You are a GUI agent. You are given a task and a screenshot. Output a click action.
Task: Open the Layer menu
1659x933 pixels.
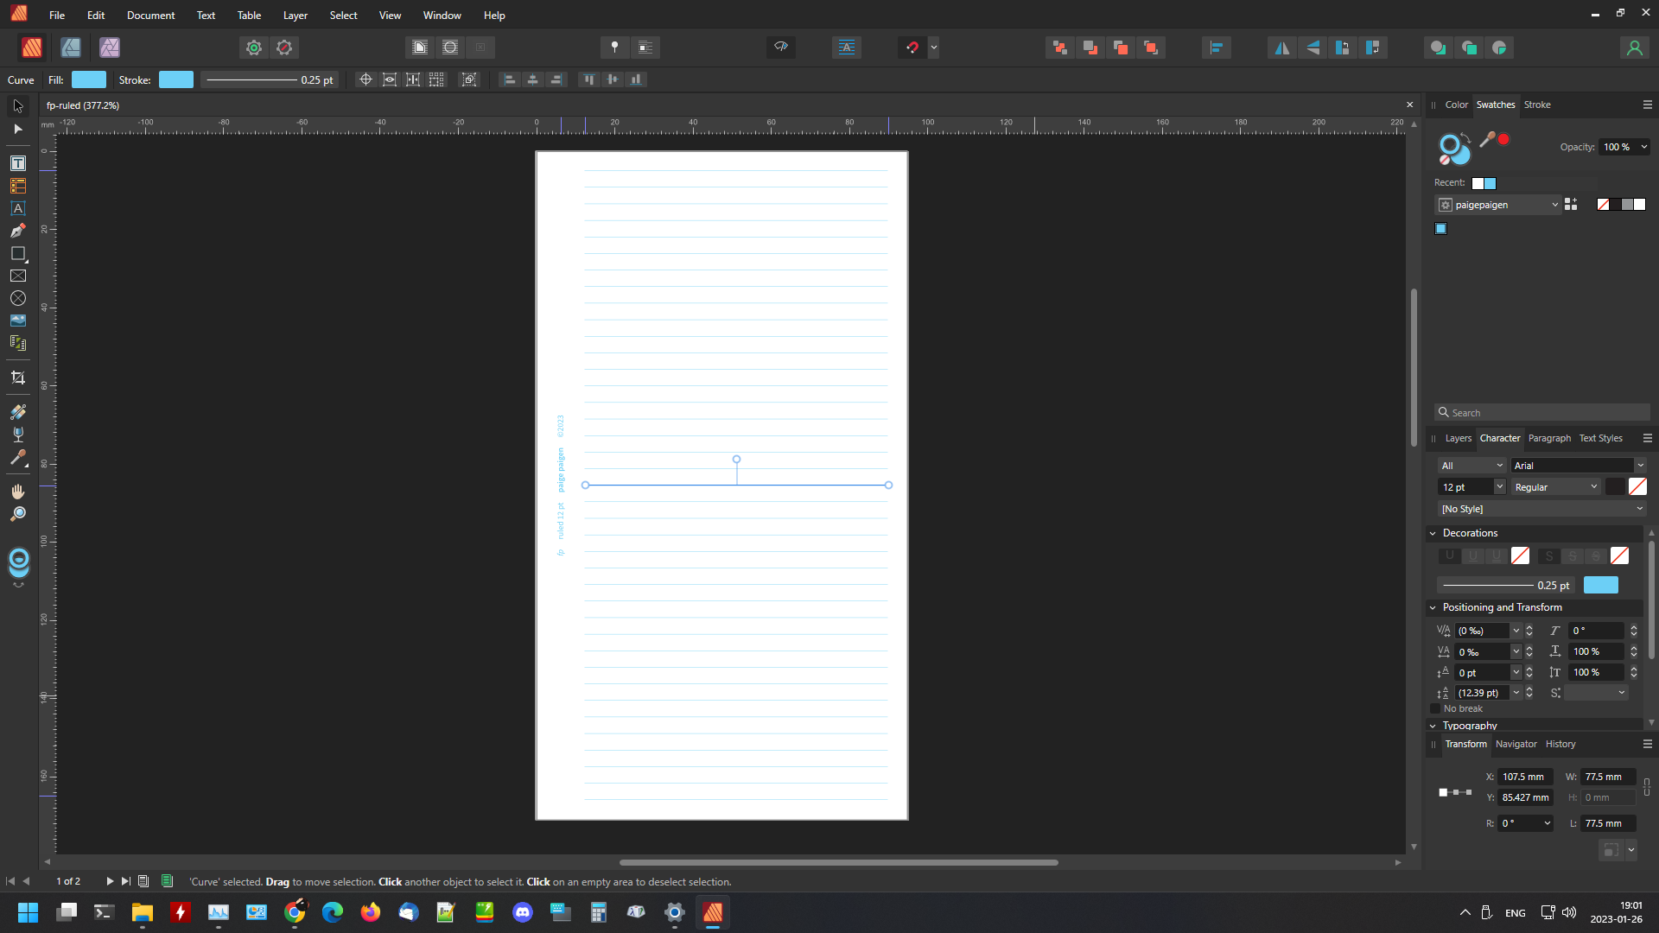[x=295, y=16]
